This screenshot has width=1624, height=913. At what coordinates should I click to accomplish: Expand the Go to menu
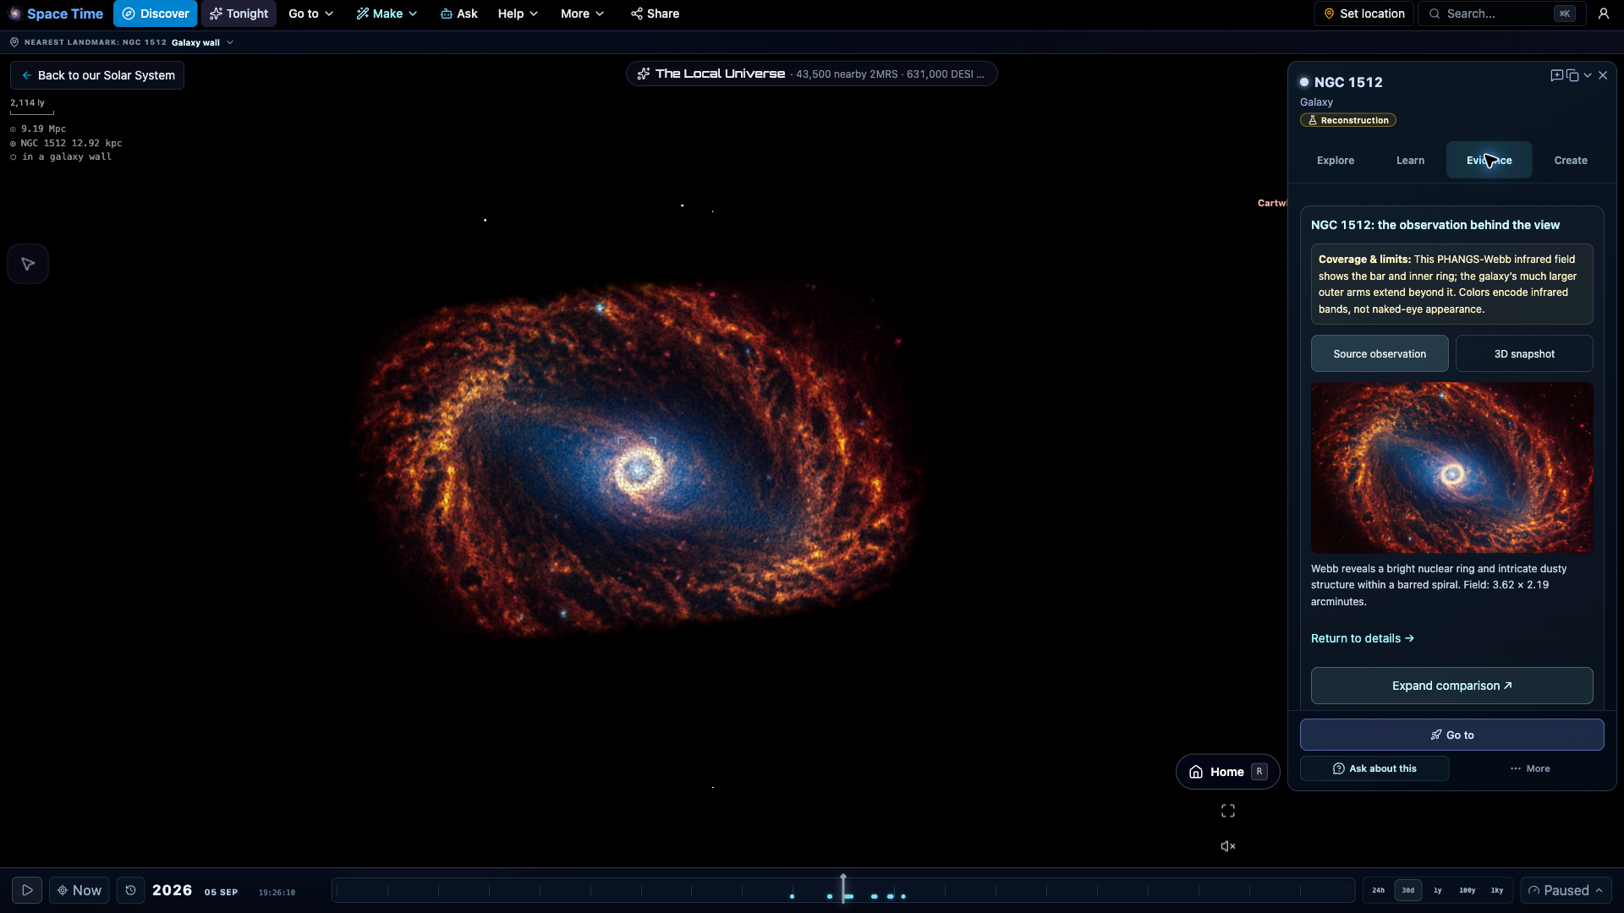click(310, 14)
